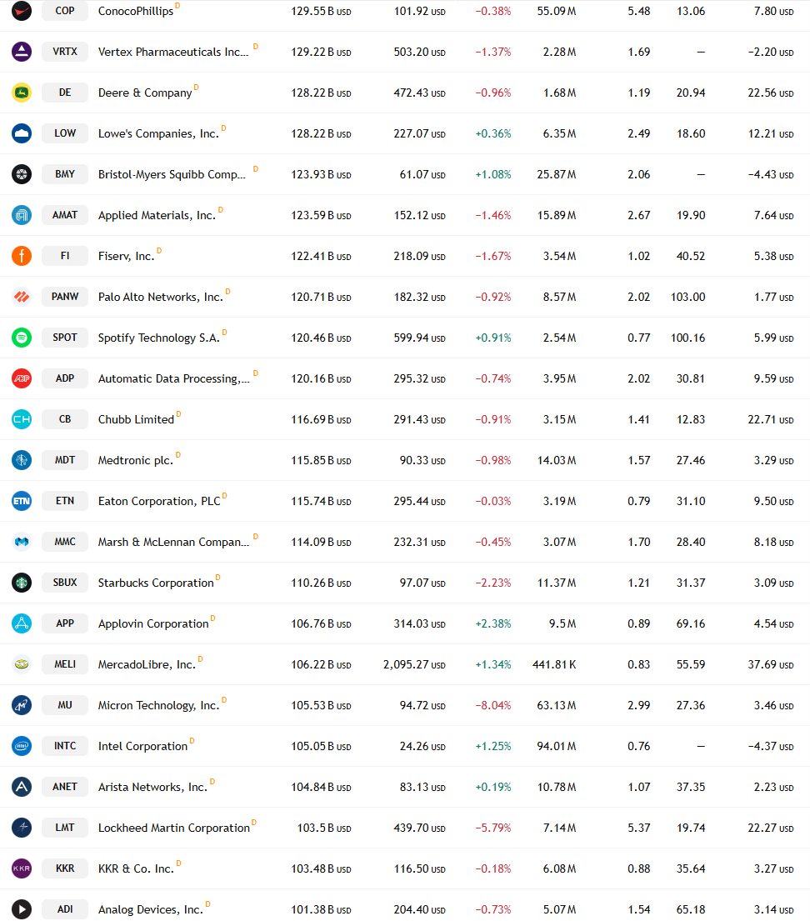This screenshot has width=810, height=921.
Task: Open the VRTX ticker symbol
Action: pos(65,52)
